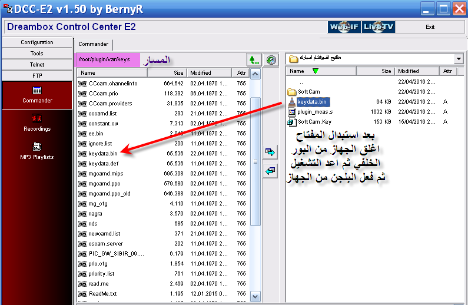Click the remote list scrollbar thumb
468x305 pixels.
pyautogui.click(x=255, y=162)
